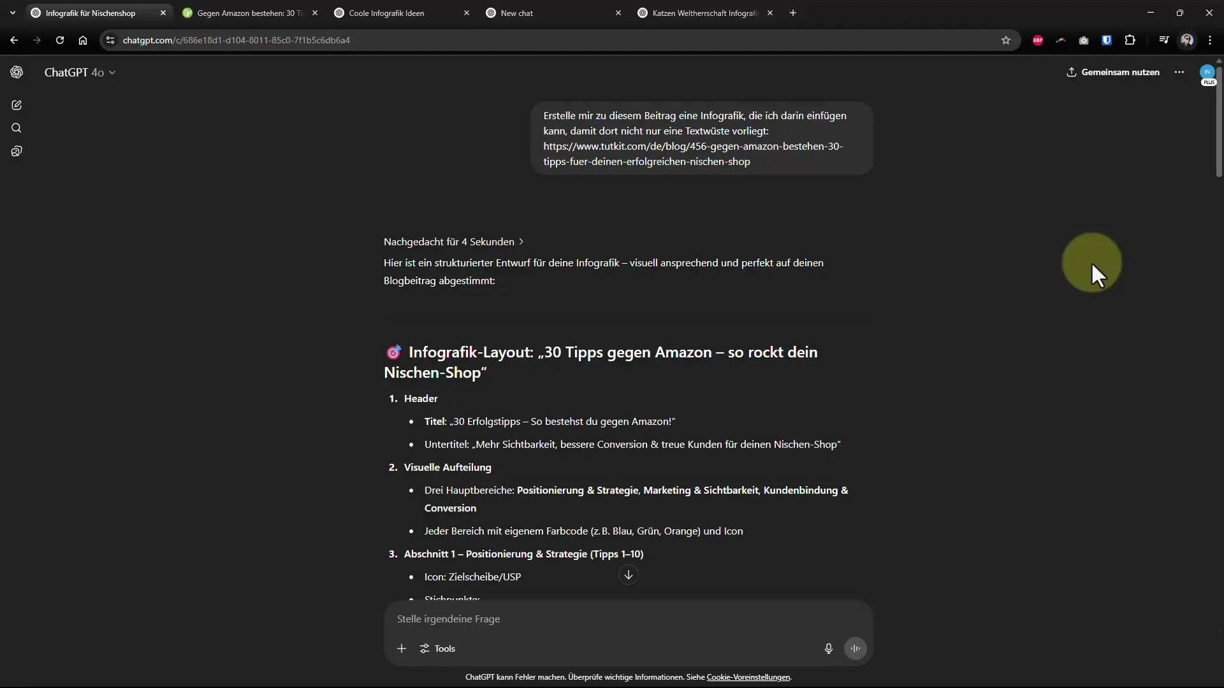Open the tab search dropdown arrow
This screenshot has width=1224, height=688.
point(13,13)
